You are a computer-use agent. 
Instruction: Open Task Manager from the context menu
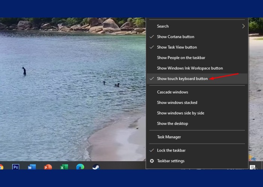tap(169, 137)
